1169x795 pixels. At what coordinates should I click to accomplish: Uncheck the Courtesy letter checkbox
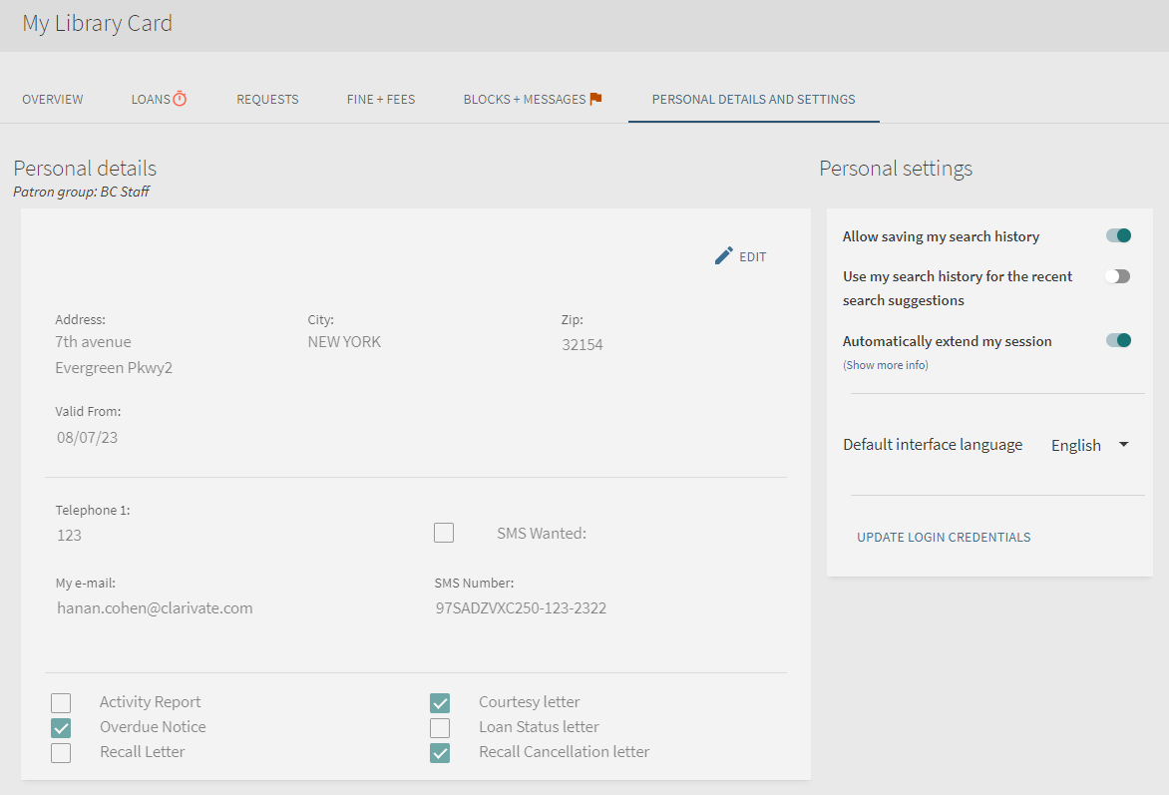pyautogui.click(x=440, y=702)
